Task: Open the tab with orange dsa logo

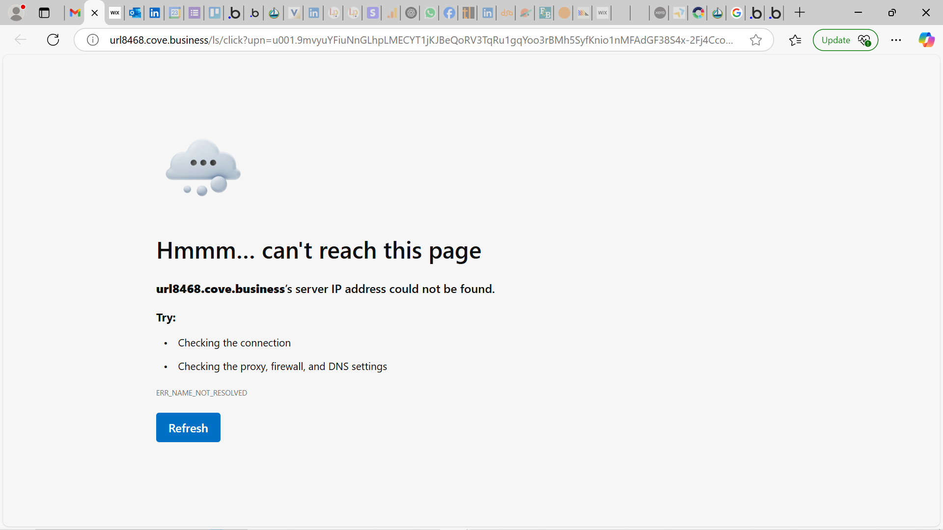Action: pos(506,13)
